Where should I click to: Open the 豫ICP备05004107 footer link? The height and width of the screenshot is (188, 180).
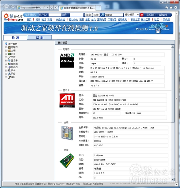tap(56, 184)
